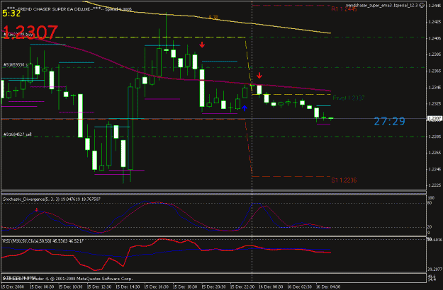Click the 0.38 label on yellow line
Screen dimensions: 443x290
[x=213, y=17]
